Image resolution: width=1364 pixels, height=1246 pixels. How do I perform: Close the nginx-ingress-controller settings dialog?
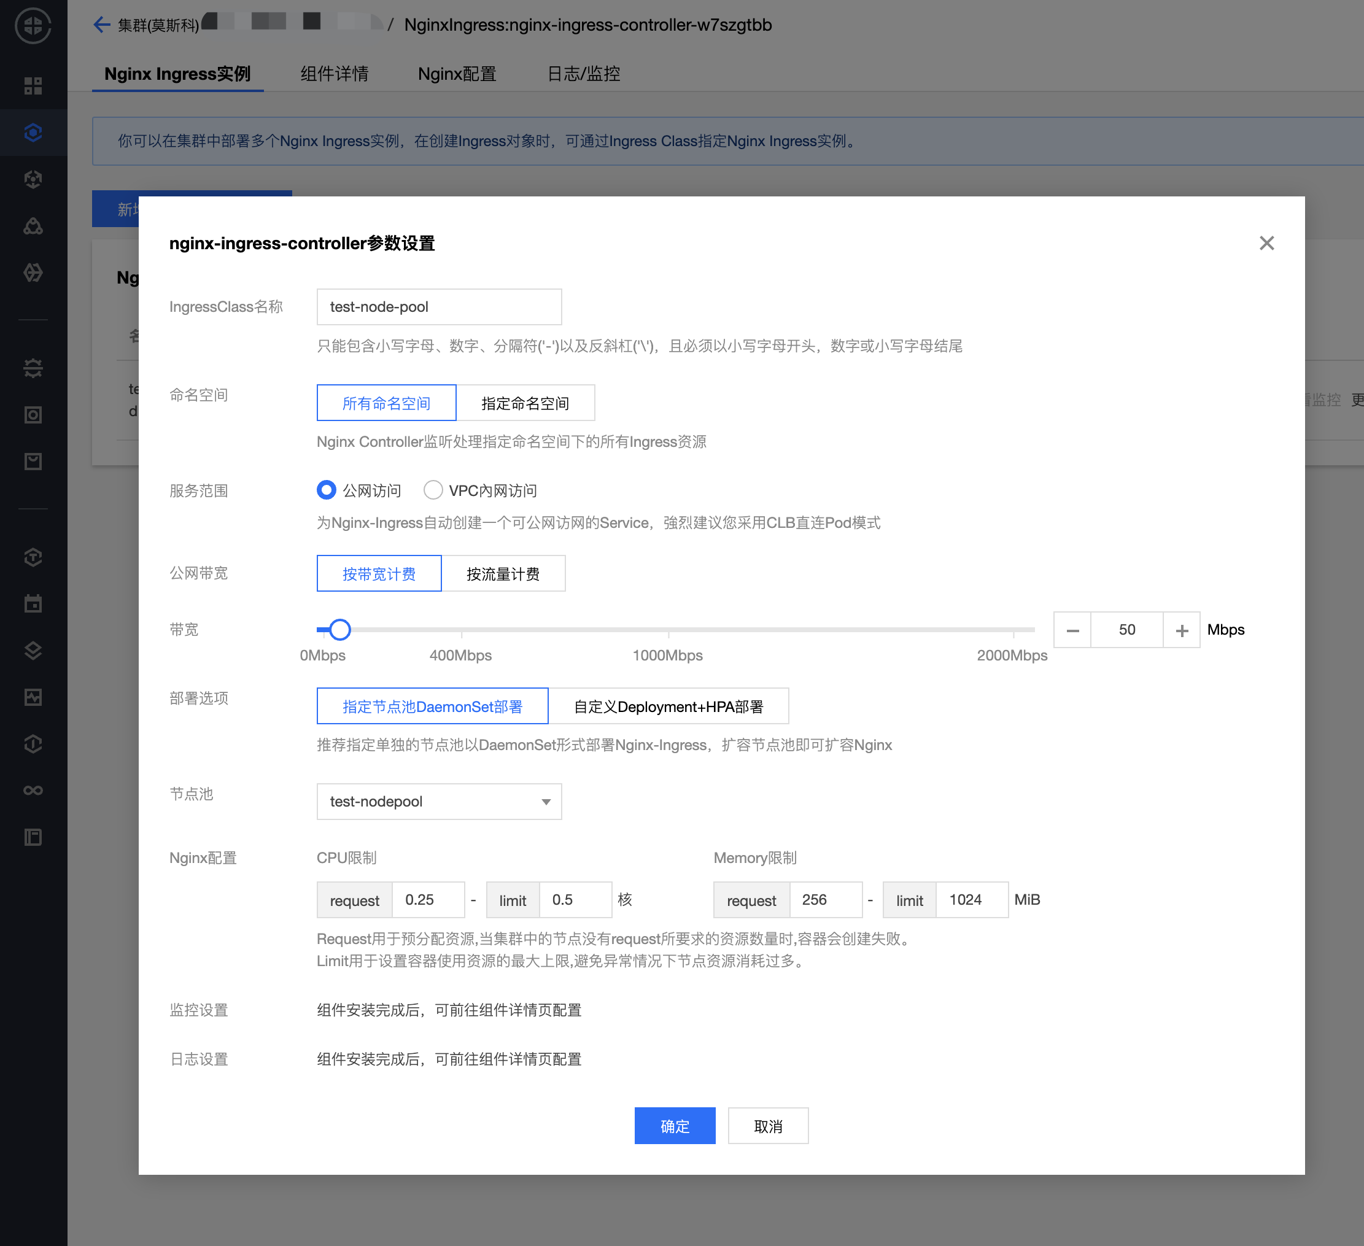tap(1266, 243)
